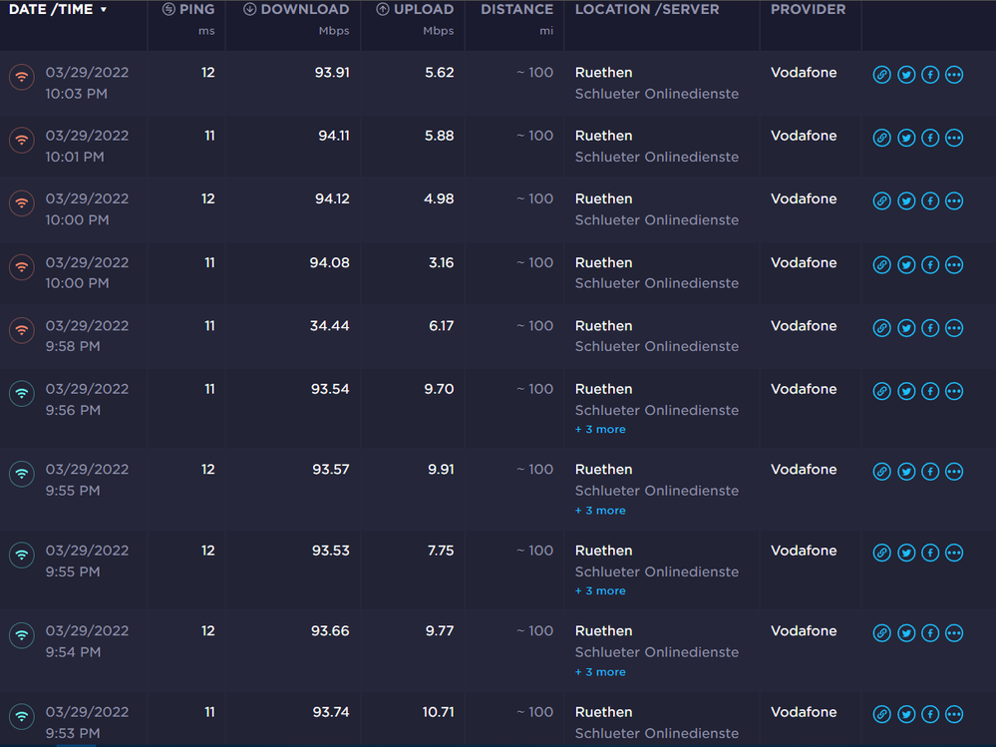Open more options for the 94.08 Mbps result
The image size is (996, 747).
click(954, 264)
